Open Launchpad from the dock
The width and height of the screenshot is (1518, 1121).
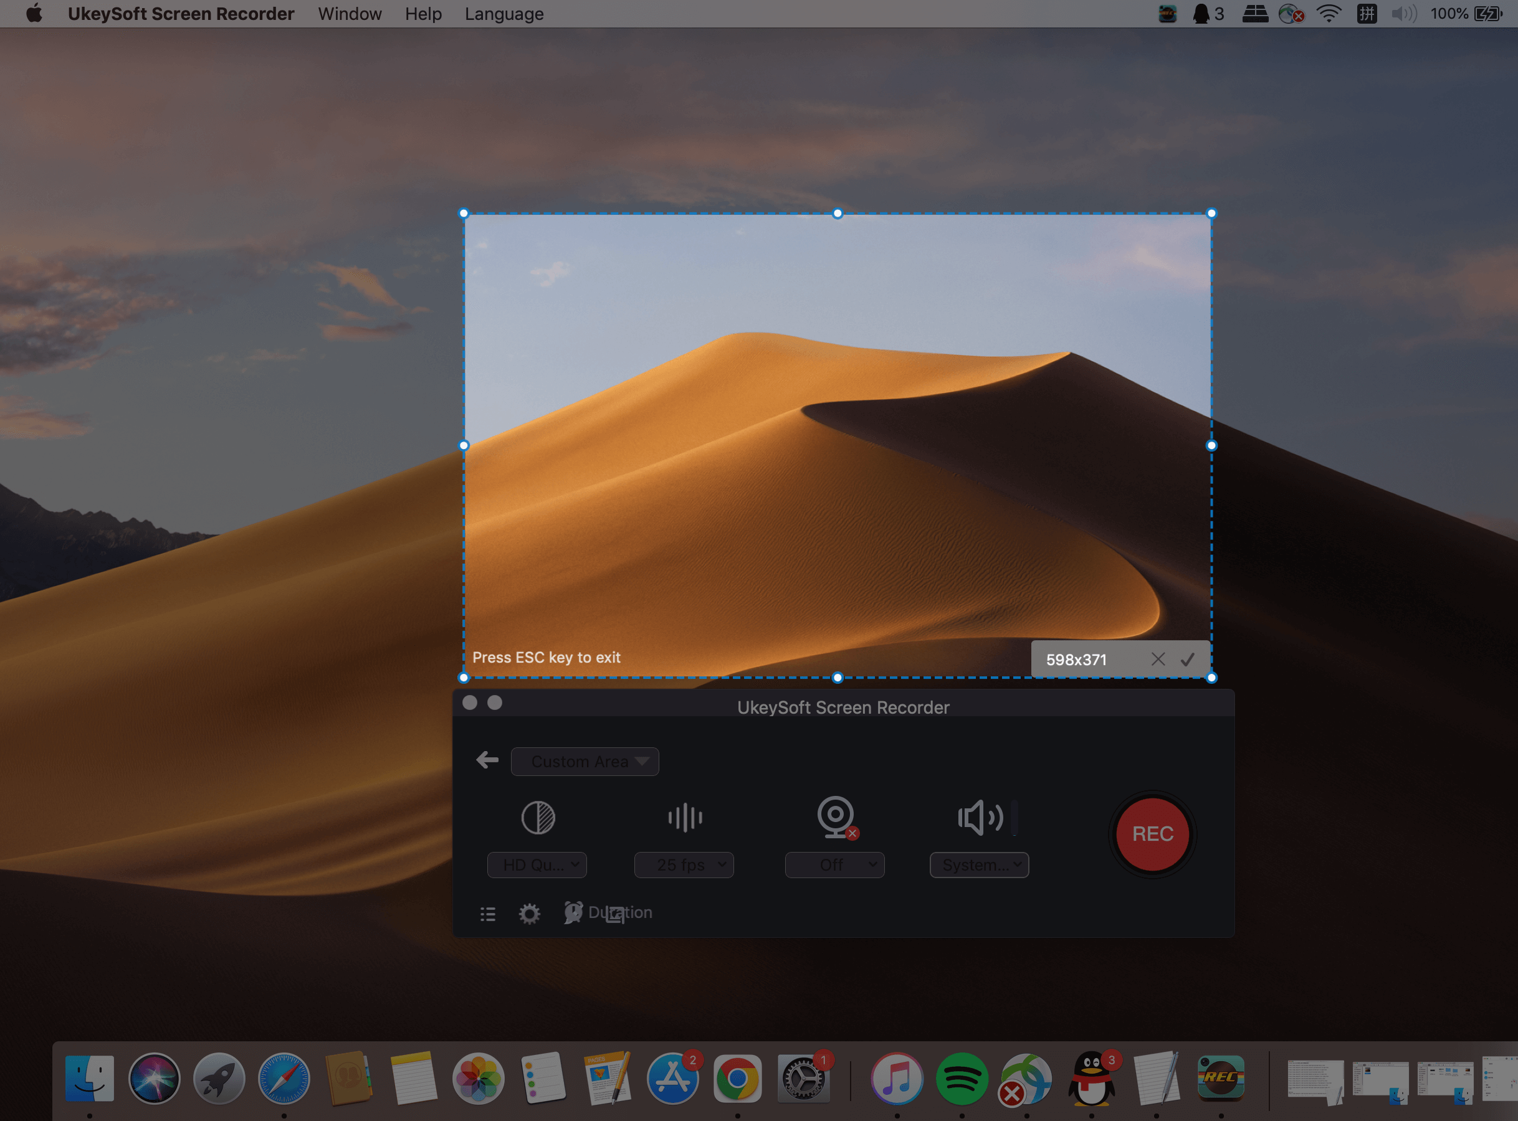(x=219, y=1078)
